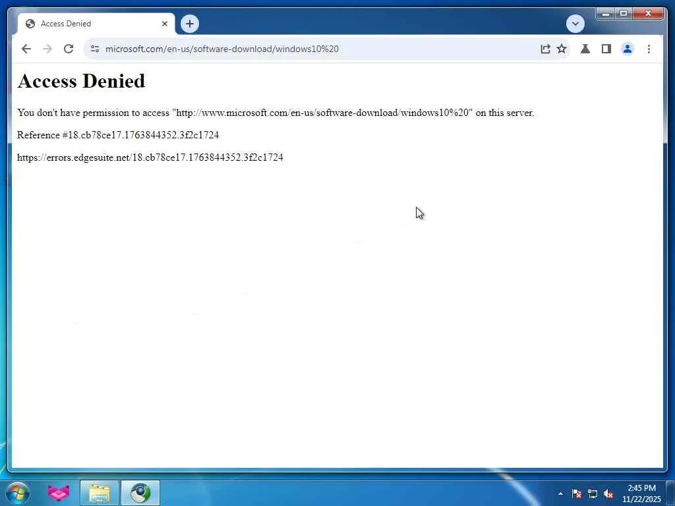Maximize the Chrome window
The width and height of the screenshot is (675, 506).
624,14
